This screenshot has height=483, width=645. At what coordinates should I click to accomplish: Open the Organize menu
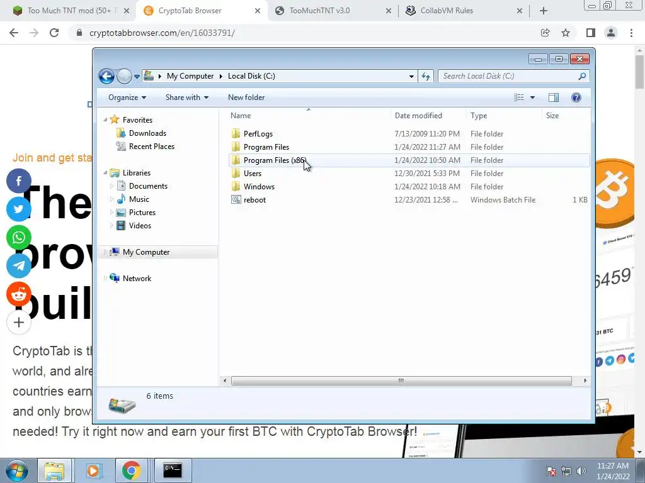[127, 97]
